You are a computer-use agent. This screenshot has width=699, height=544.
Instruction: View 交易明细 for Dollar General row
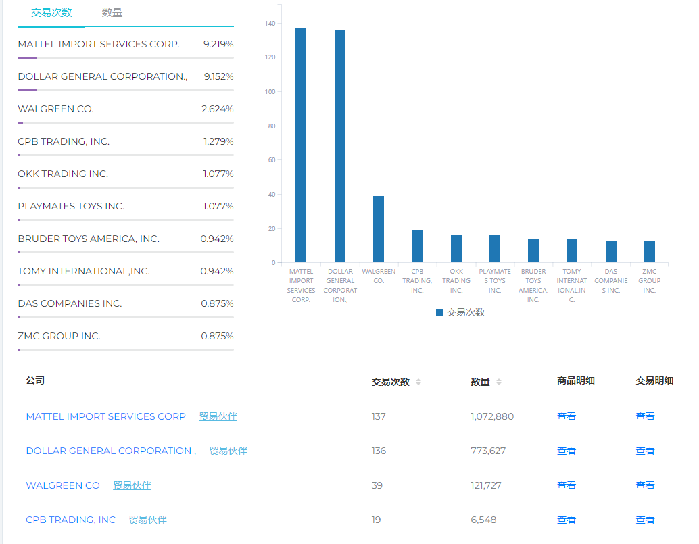(x=645, y=451)
